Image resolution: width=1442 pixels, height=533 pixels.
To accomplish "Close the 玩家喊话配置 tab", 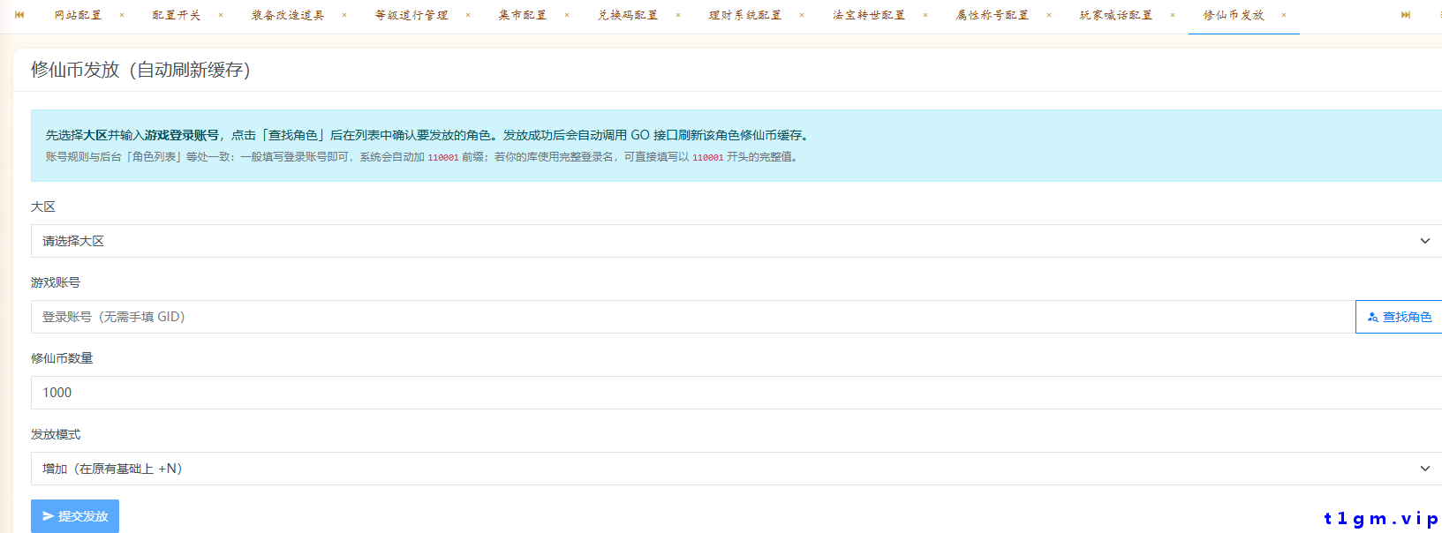I will click(x=1173, y=15).
